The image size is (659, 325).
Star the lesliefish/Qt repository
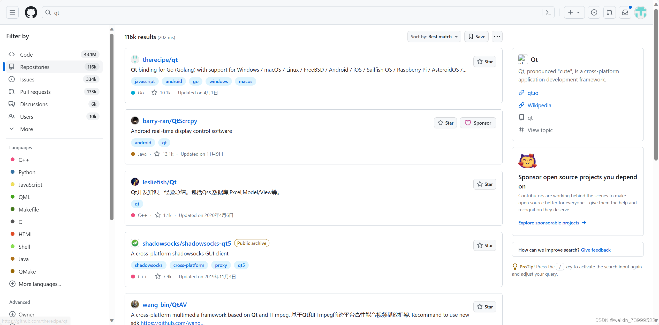(x=484, y=184)
